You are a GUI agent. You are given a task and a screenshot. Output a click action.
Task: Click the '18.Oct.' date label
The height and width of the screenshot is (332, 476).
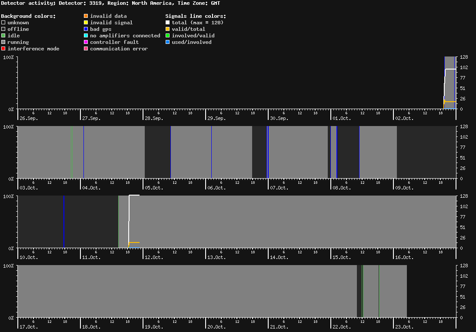point(91,327)
